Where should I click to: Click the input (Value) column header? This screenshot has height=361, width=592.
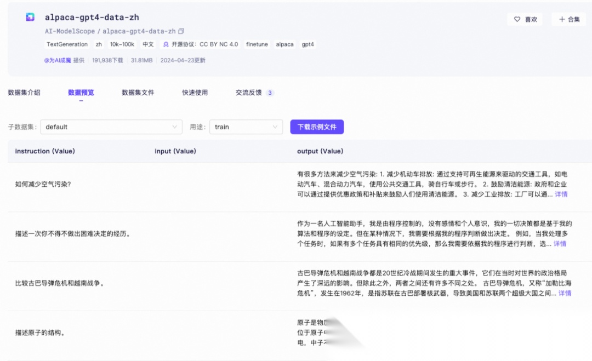pyautogui.click(x=175, y=151)
